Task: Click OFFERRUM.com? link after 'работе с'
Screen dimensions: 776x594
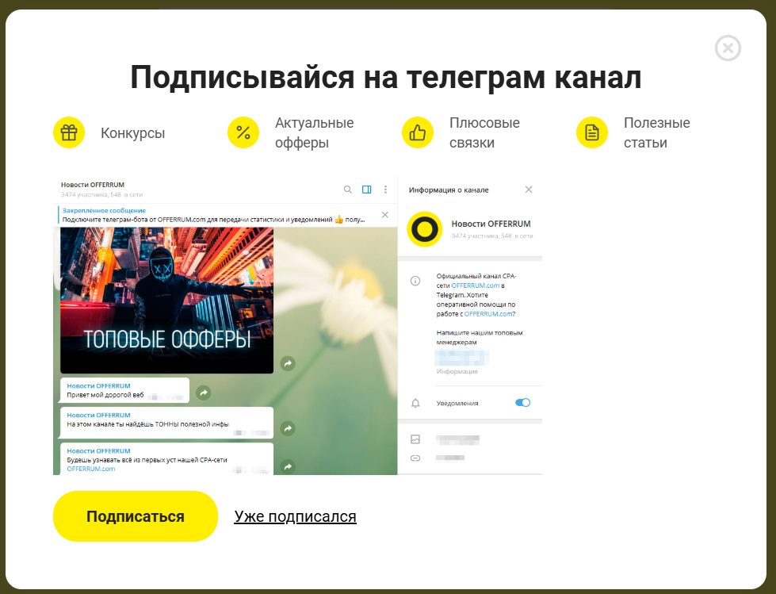Action: [x=489, y=314]
